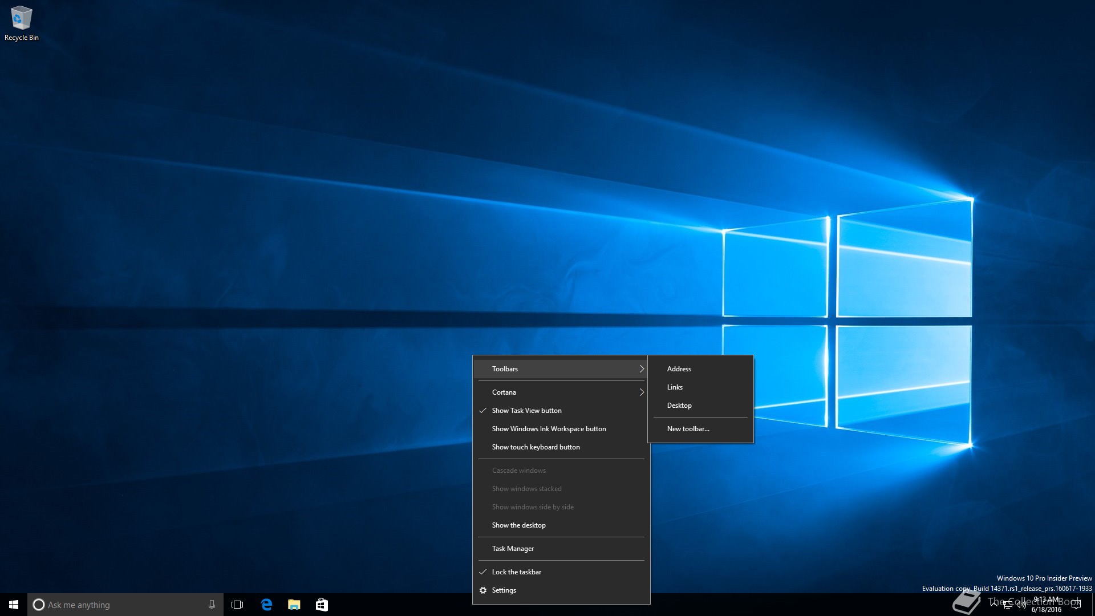The height and width of the screenshot is (616, 1095).
Task: Activate the Cortana microphone icon
Action: click(x=212, y=605)
